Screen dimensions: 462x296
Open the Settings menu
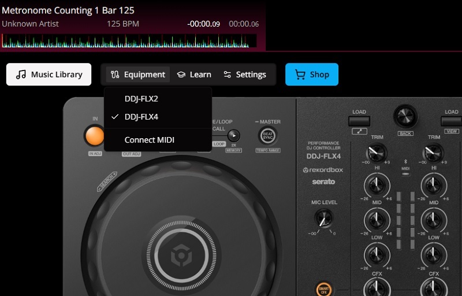244,75
